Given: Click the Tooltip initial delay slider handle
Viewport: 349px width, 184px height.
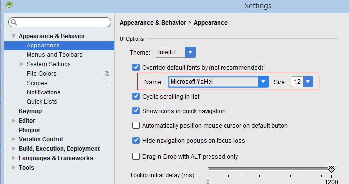Looking at the screenshot, I should 331,168.
